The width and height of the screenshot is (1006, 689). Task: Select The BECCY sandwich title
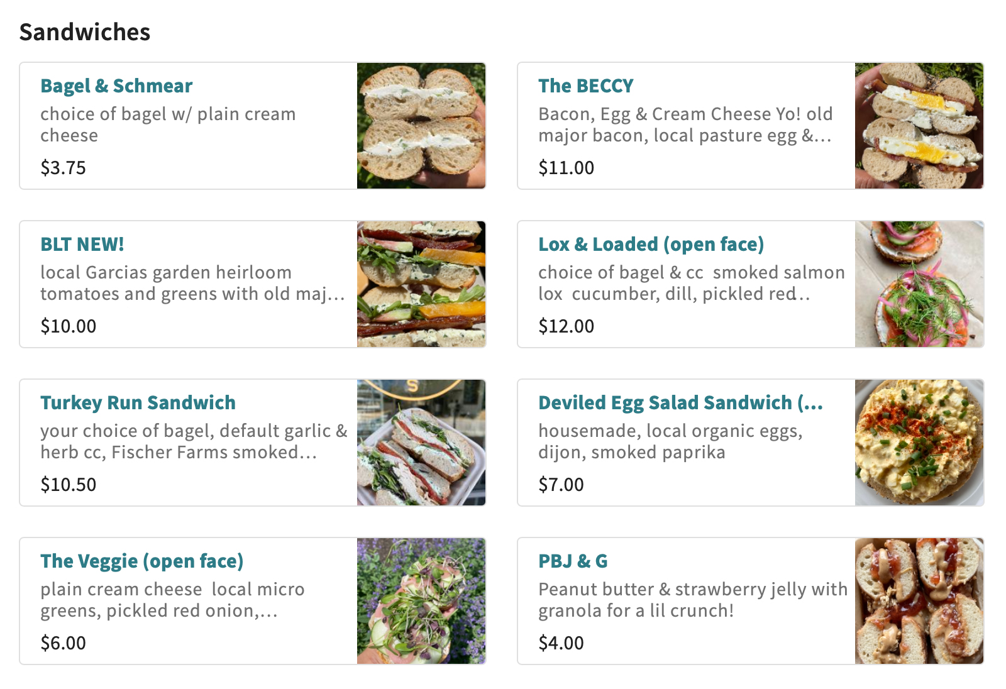(x=585, y=85)
